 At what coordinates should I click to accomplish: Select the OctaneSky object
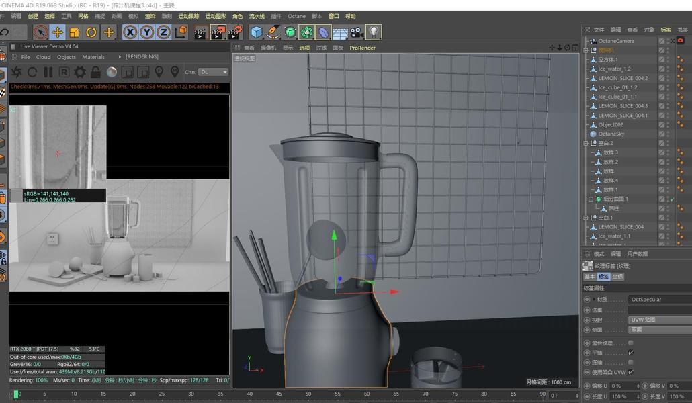pos(611,134)
